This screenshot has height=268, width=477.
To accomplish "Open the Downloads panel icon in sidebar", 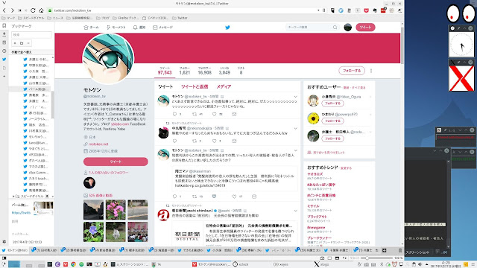I will pyautogui.click(x=4, y=34).
